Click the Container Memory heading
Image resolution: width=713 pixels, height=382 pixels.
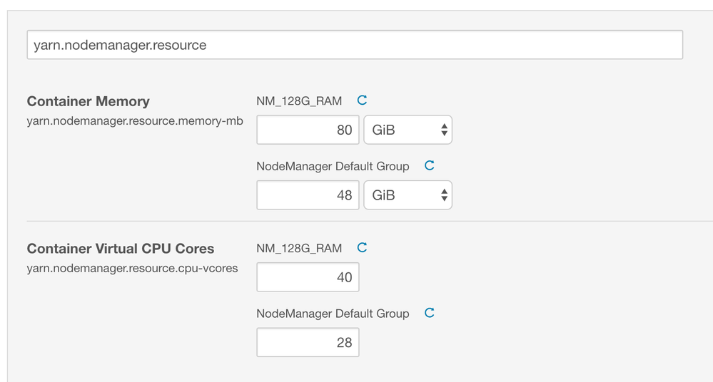88,101
